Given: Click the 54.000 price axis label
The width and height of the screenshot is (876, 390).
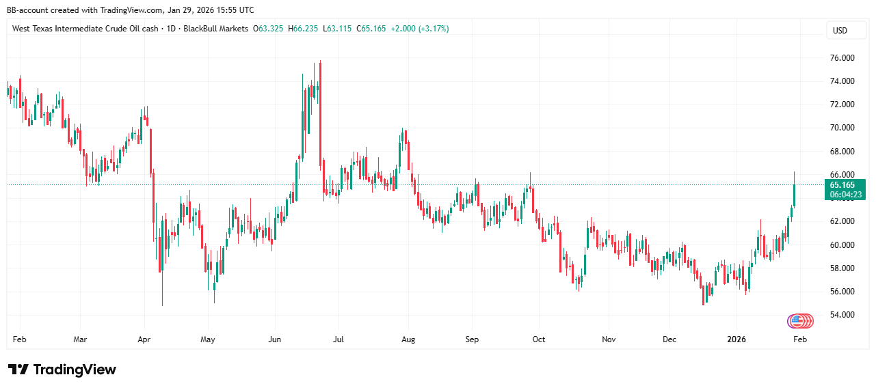Looking at the screenshot, I should 841,315.
